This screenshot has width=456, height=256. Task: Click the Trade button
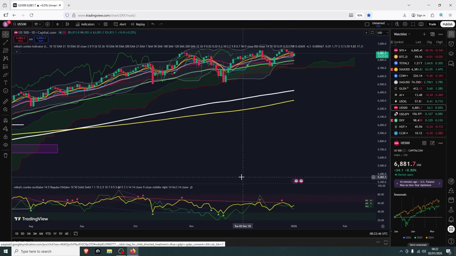[x=432, y=24]
